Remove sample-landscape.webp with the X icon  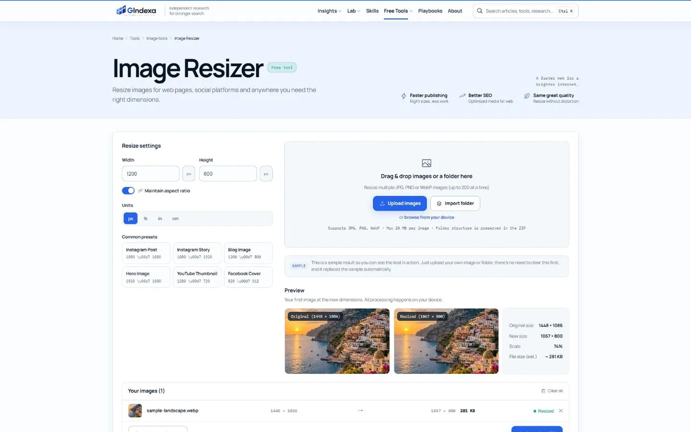tap(560, 411)
